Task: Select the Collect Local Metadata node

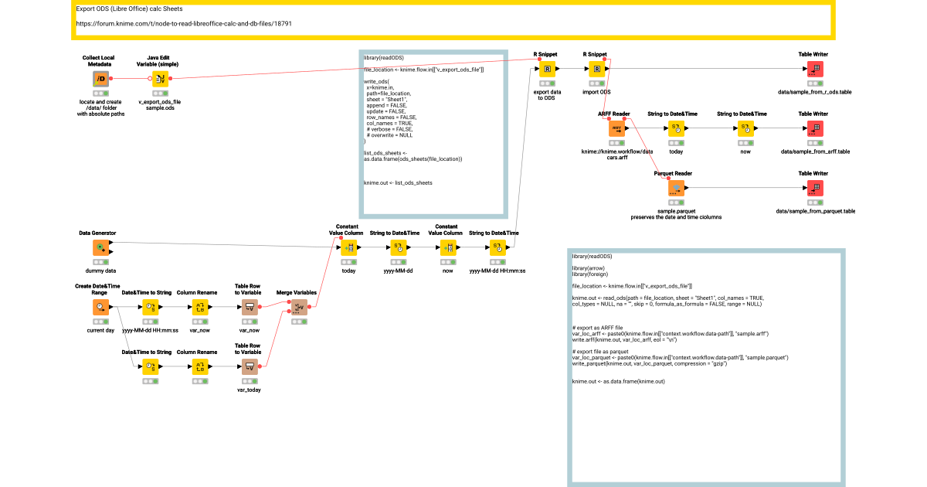Action: coord(100,78)
